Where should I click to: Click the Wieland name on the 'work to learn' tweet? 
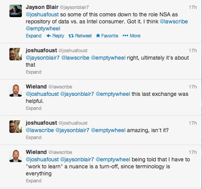tap(36, 152)
